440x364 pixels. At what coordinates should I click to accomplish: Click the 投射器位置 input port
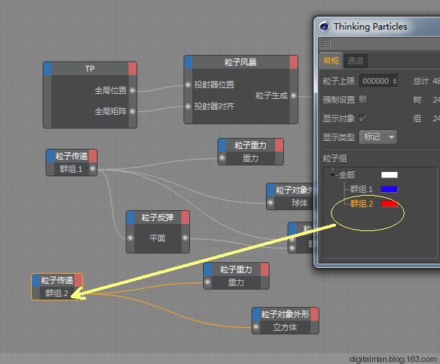point(189,84)
